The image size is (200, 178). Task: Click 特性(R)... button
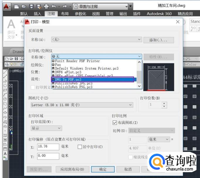(x=159, y=57)
